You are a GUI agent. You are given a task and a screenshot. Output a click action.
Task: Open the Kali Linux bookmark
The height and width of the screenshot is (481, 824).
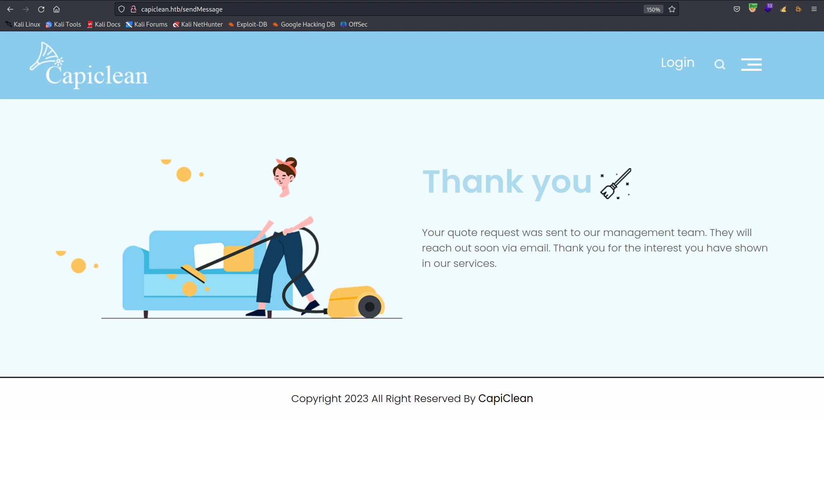click(23, 24)
